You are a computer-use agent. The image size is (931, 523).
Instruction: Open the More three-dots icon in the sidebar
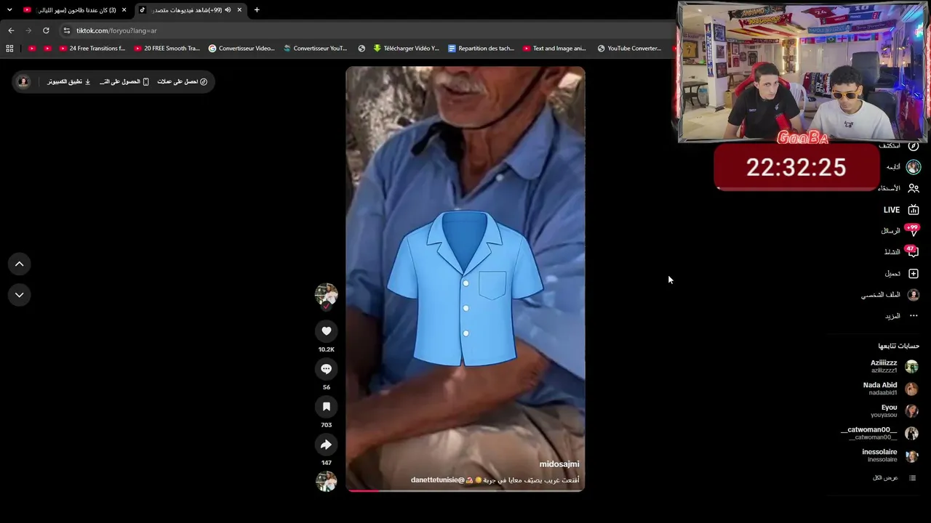(914, 316)
